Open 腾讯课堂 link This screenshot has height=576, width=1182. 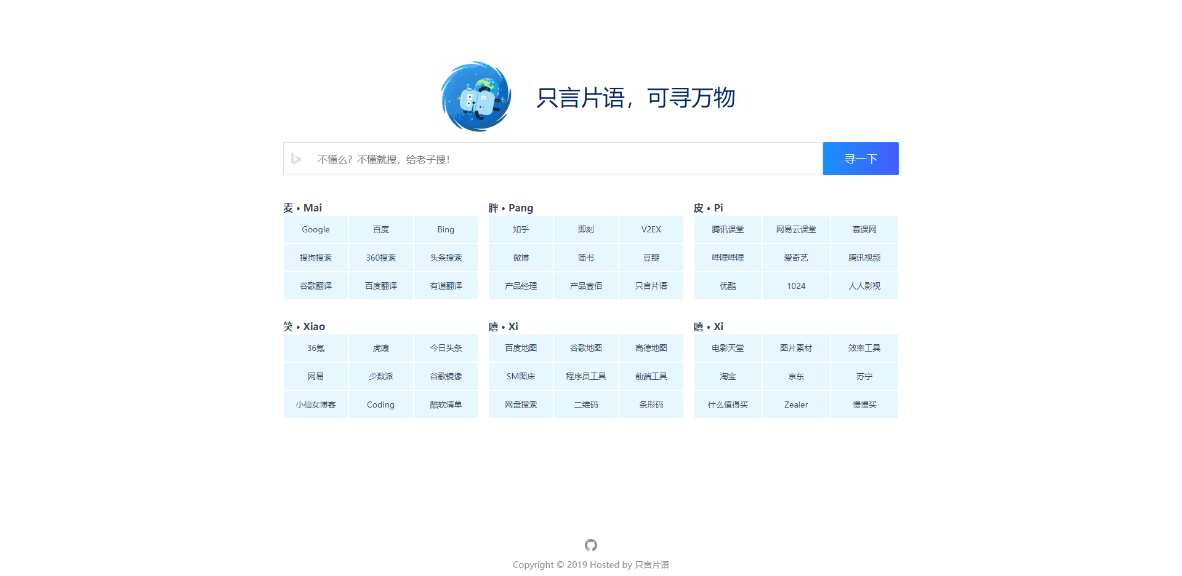(728, 229)
